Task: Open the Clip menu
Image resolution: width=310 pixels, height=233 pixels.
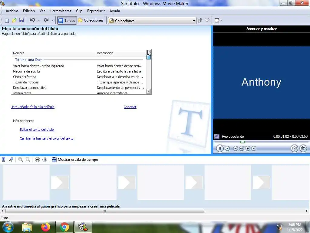Action: coord(79,11)
